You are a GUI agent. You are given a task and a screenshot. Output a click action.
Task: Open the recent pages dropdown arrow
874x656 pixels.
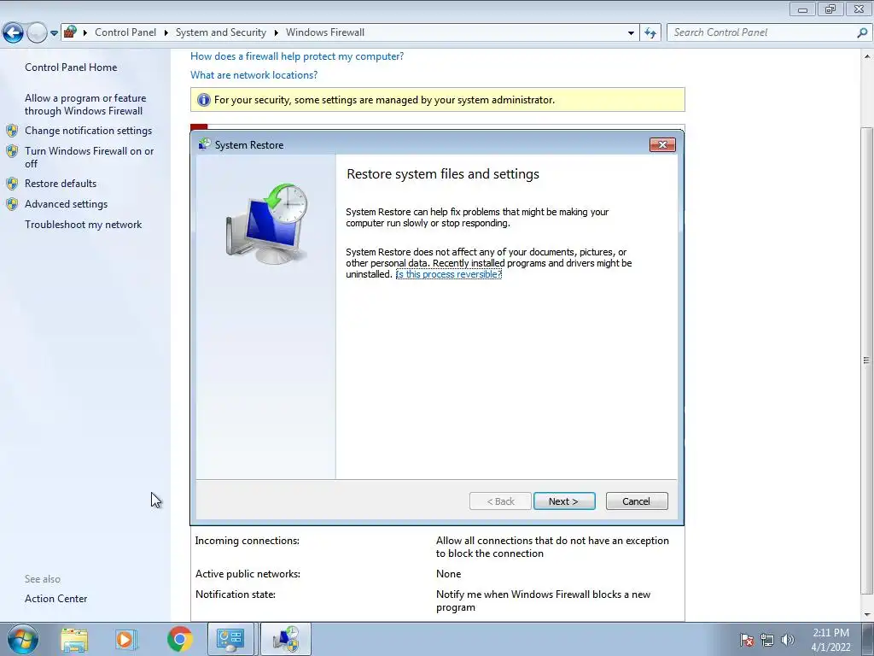pos(54,33)
